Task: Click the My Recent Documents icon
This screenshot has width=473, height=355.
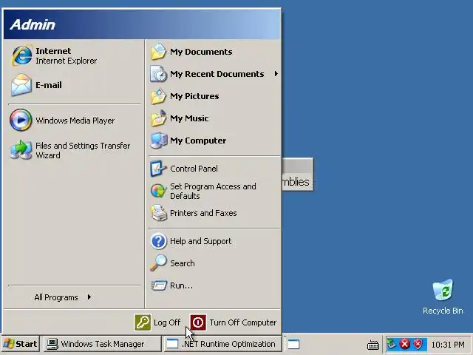Action: click(158, 74)
